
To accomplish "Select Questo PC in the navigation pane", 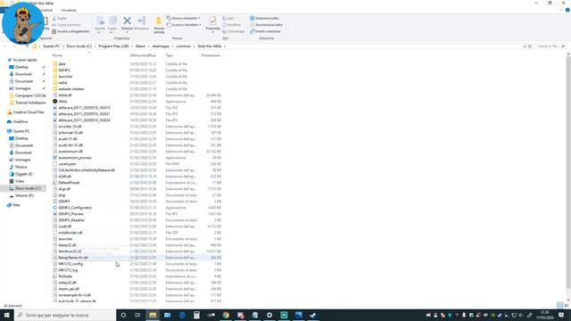I will click(x=19, y=131).
